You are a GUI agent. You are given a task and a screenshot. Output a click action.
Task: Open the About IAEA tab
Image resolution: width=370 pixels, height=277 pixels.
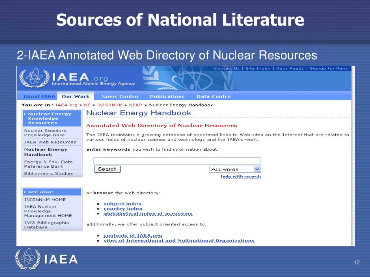39,96
